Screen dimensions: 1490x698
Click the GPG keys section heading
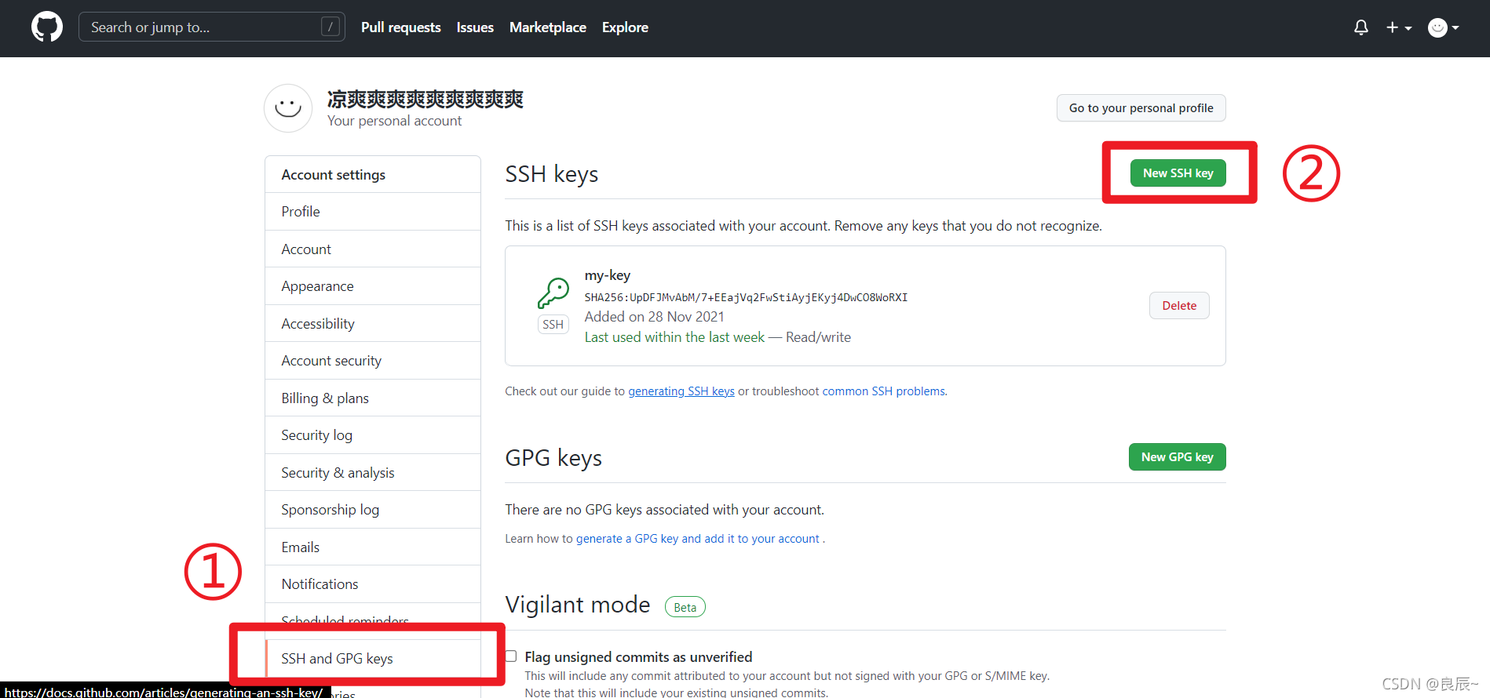tap(553, 458)
